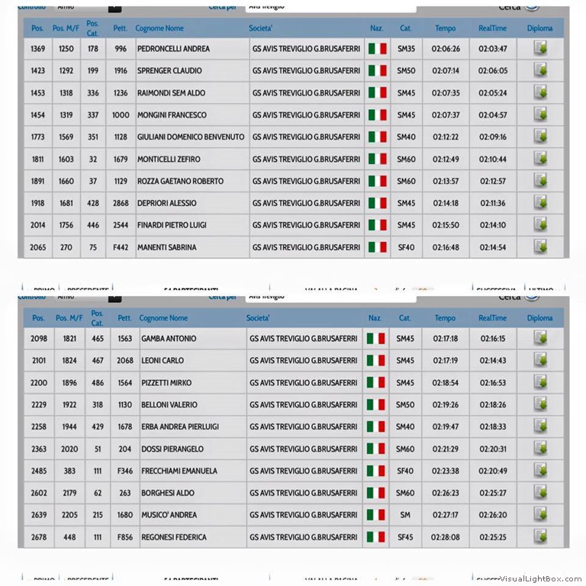
Task: Click Italian flag in GAMBA ANTONIO row
Action: (x=375, y=339)
